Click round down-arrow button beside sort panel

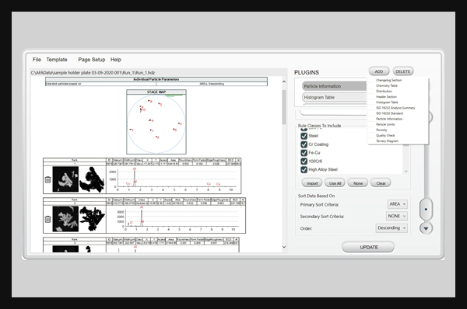pos(426,228)
